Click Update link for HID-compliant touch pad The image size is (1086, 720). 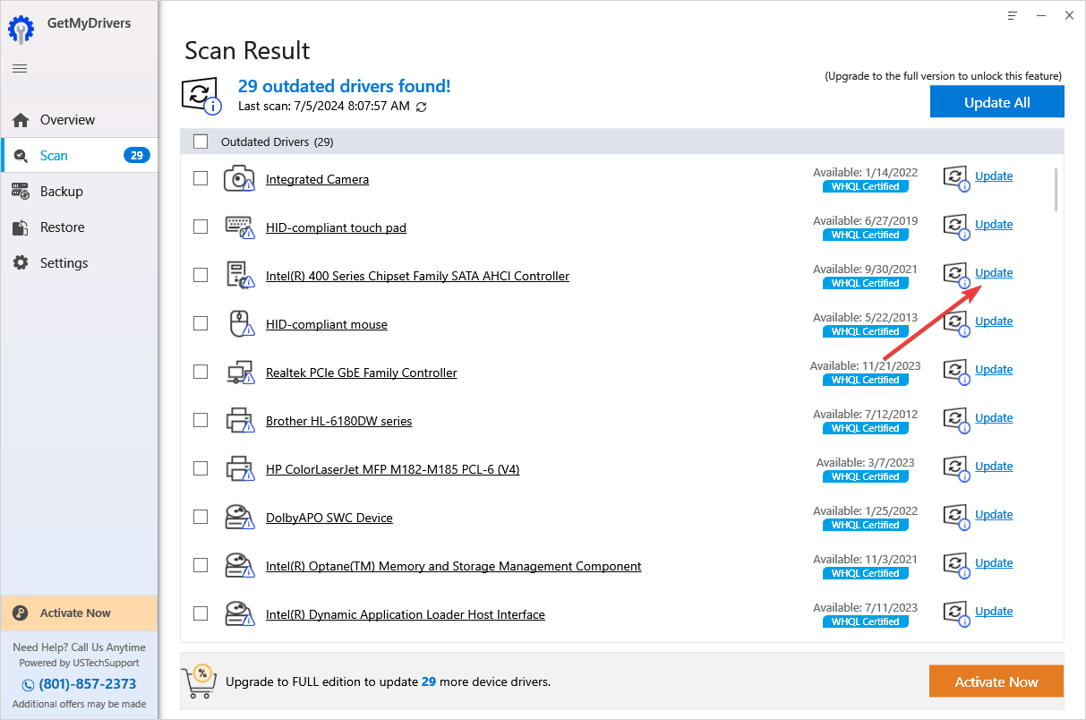pos(994,225)
